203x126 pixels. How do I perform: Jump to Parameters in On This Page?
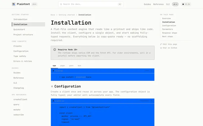[167, 29]
